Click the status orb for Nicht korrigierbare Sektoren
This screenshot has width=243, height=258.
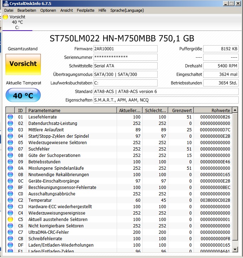[x=10, y=226]
